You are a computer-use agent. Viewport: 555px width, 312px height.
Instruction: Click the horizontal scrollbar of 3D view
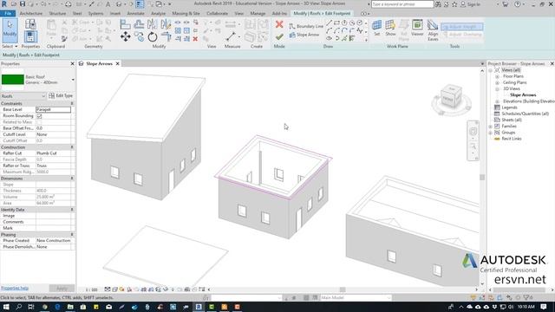click(343, 289)
